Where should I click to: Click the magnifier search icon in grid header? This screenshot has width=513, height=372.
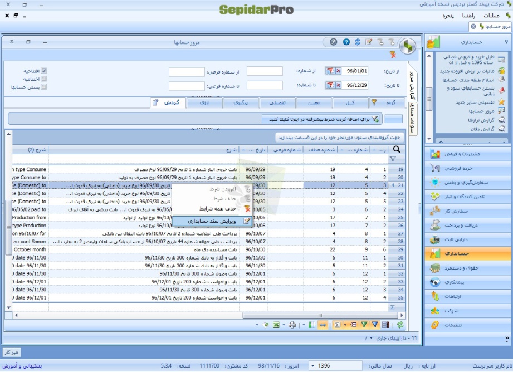(397, 149)
